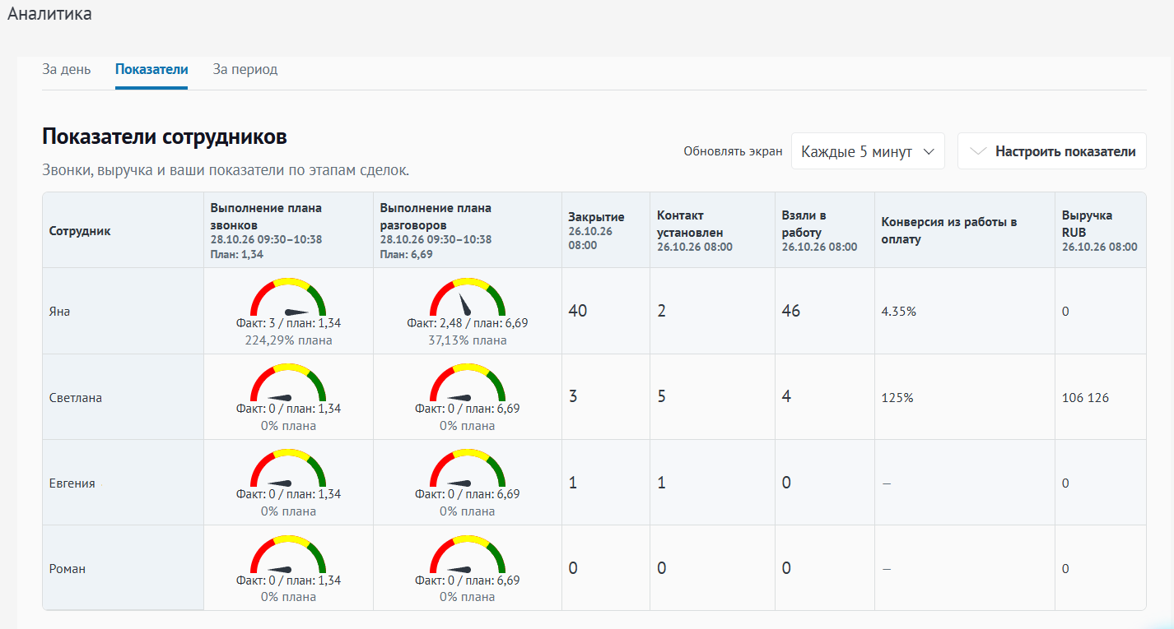Click the Показатели сотрудников heading
This screenshot has width=1174, height=629.
(x=165, y=136)
